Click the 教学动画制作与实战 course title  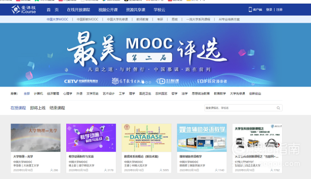(x=81, y=156)
